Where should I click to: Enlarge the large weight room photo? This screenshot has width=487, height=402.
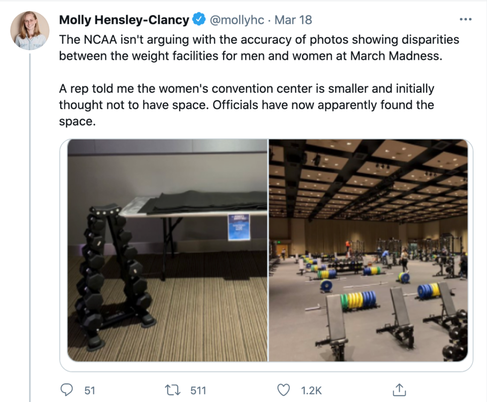[368, 251]
